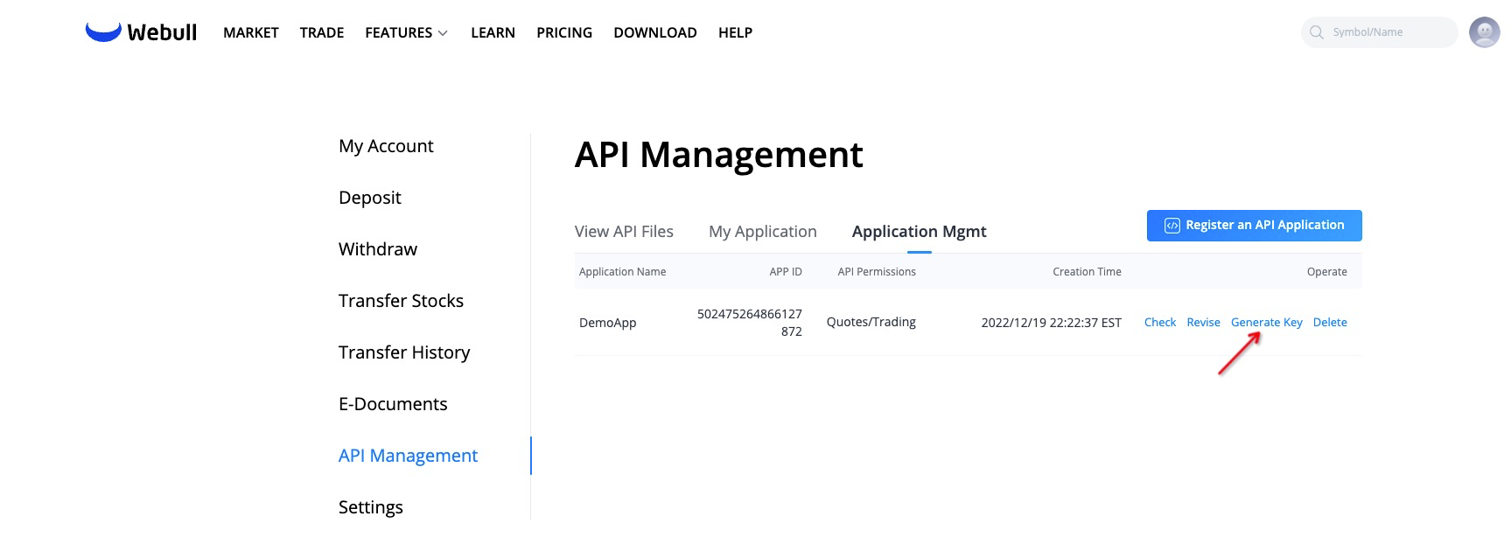
Task: Click the Webull logo icon
Action: tap(103, 32)
